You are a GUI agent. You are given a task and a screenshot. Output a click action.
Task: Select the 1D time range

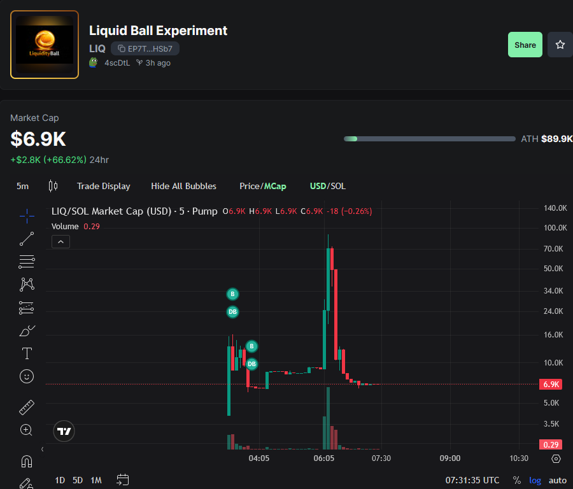pyautogui.click(x=60, y=480)
